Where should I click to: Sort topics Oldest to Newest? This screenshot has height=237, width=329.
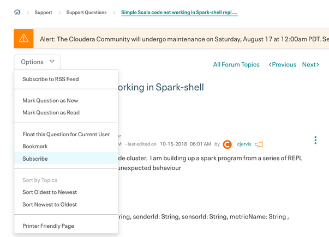click(50, 192)
